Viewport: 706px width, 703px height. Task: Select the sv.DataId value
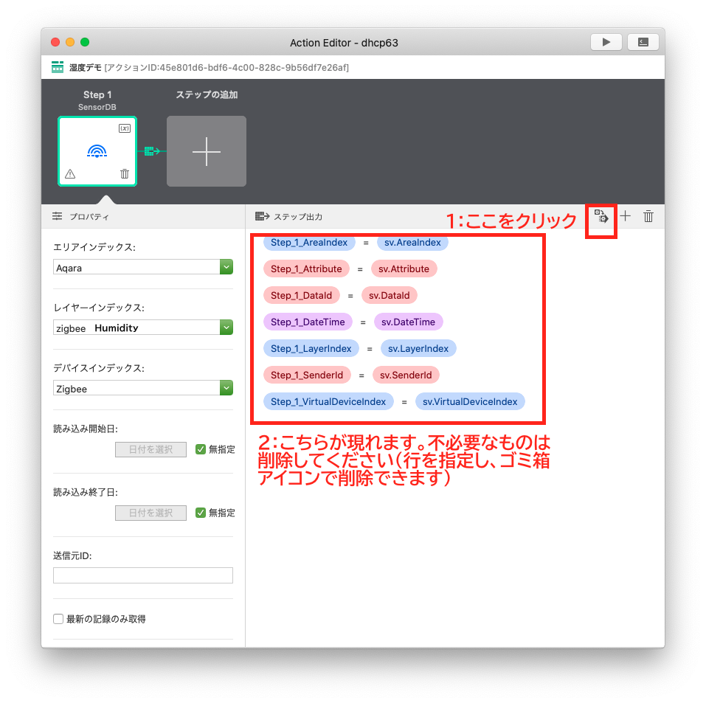pos(390,295)
